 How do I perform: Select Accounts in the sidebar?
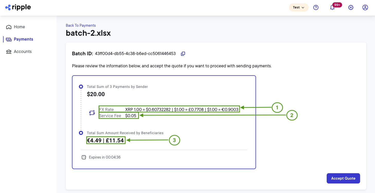(22, 51)
